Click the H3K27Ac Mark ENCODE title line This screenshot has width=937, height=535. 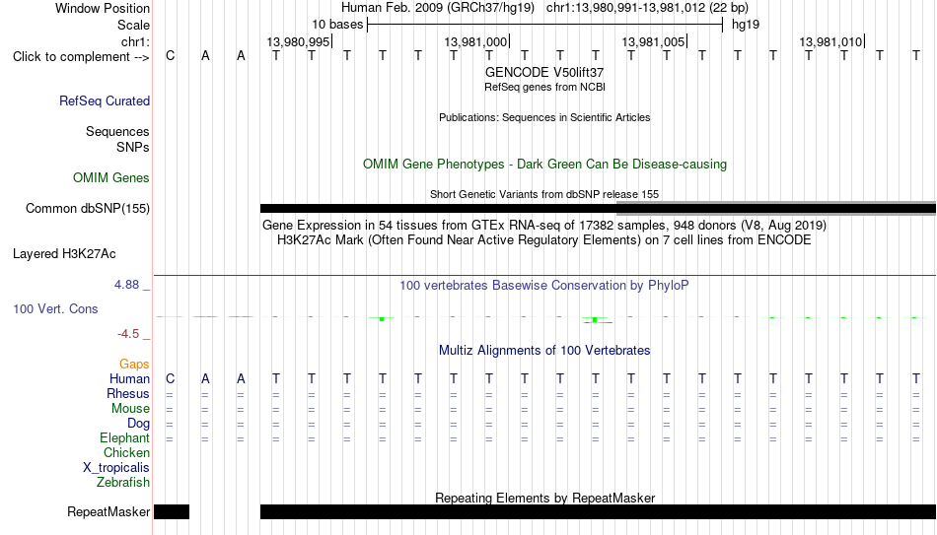pyautogui.click(x=544, y=240)
